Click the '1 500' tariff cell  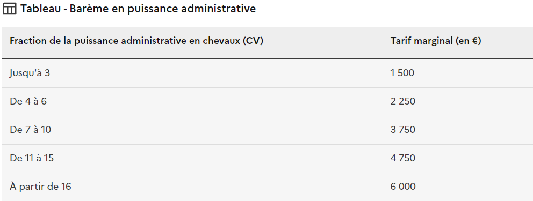[402, 73]
